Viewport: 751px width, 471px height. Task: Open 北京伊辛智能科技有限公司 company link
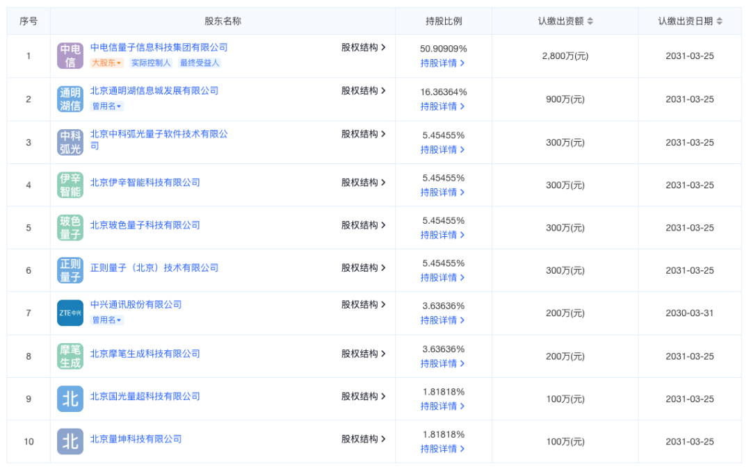click(145, 183)
